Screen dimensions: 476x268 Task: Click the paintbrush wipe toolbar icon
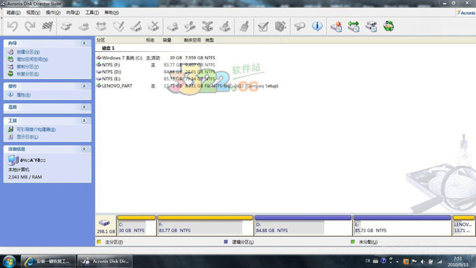(x=244, y=27)
